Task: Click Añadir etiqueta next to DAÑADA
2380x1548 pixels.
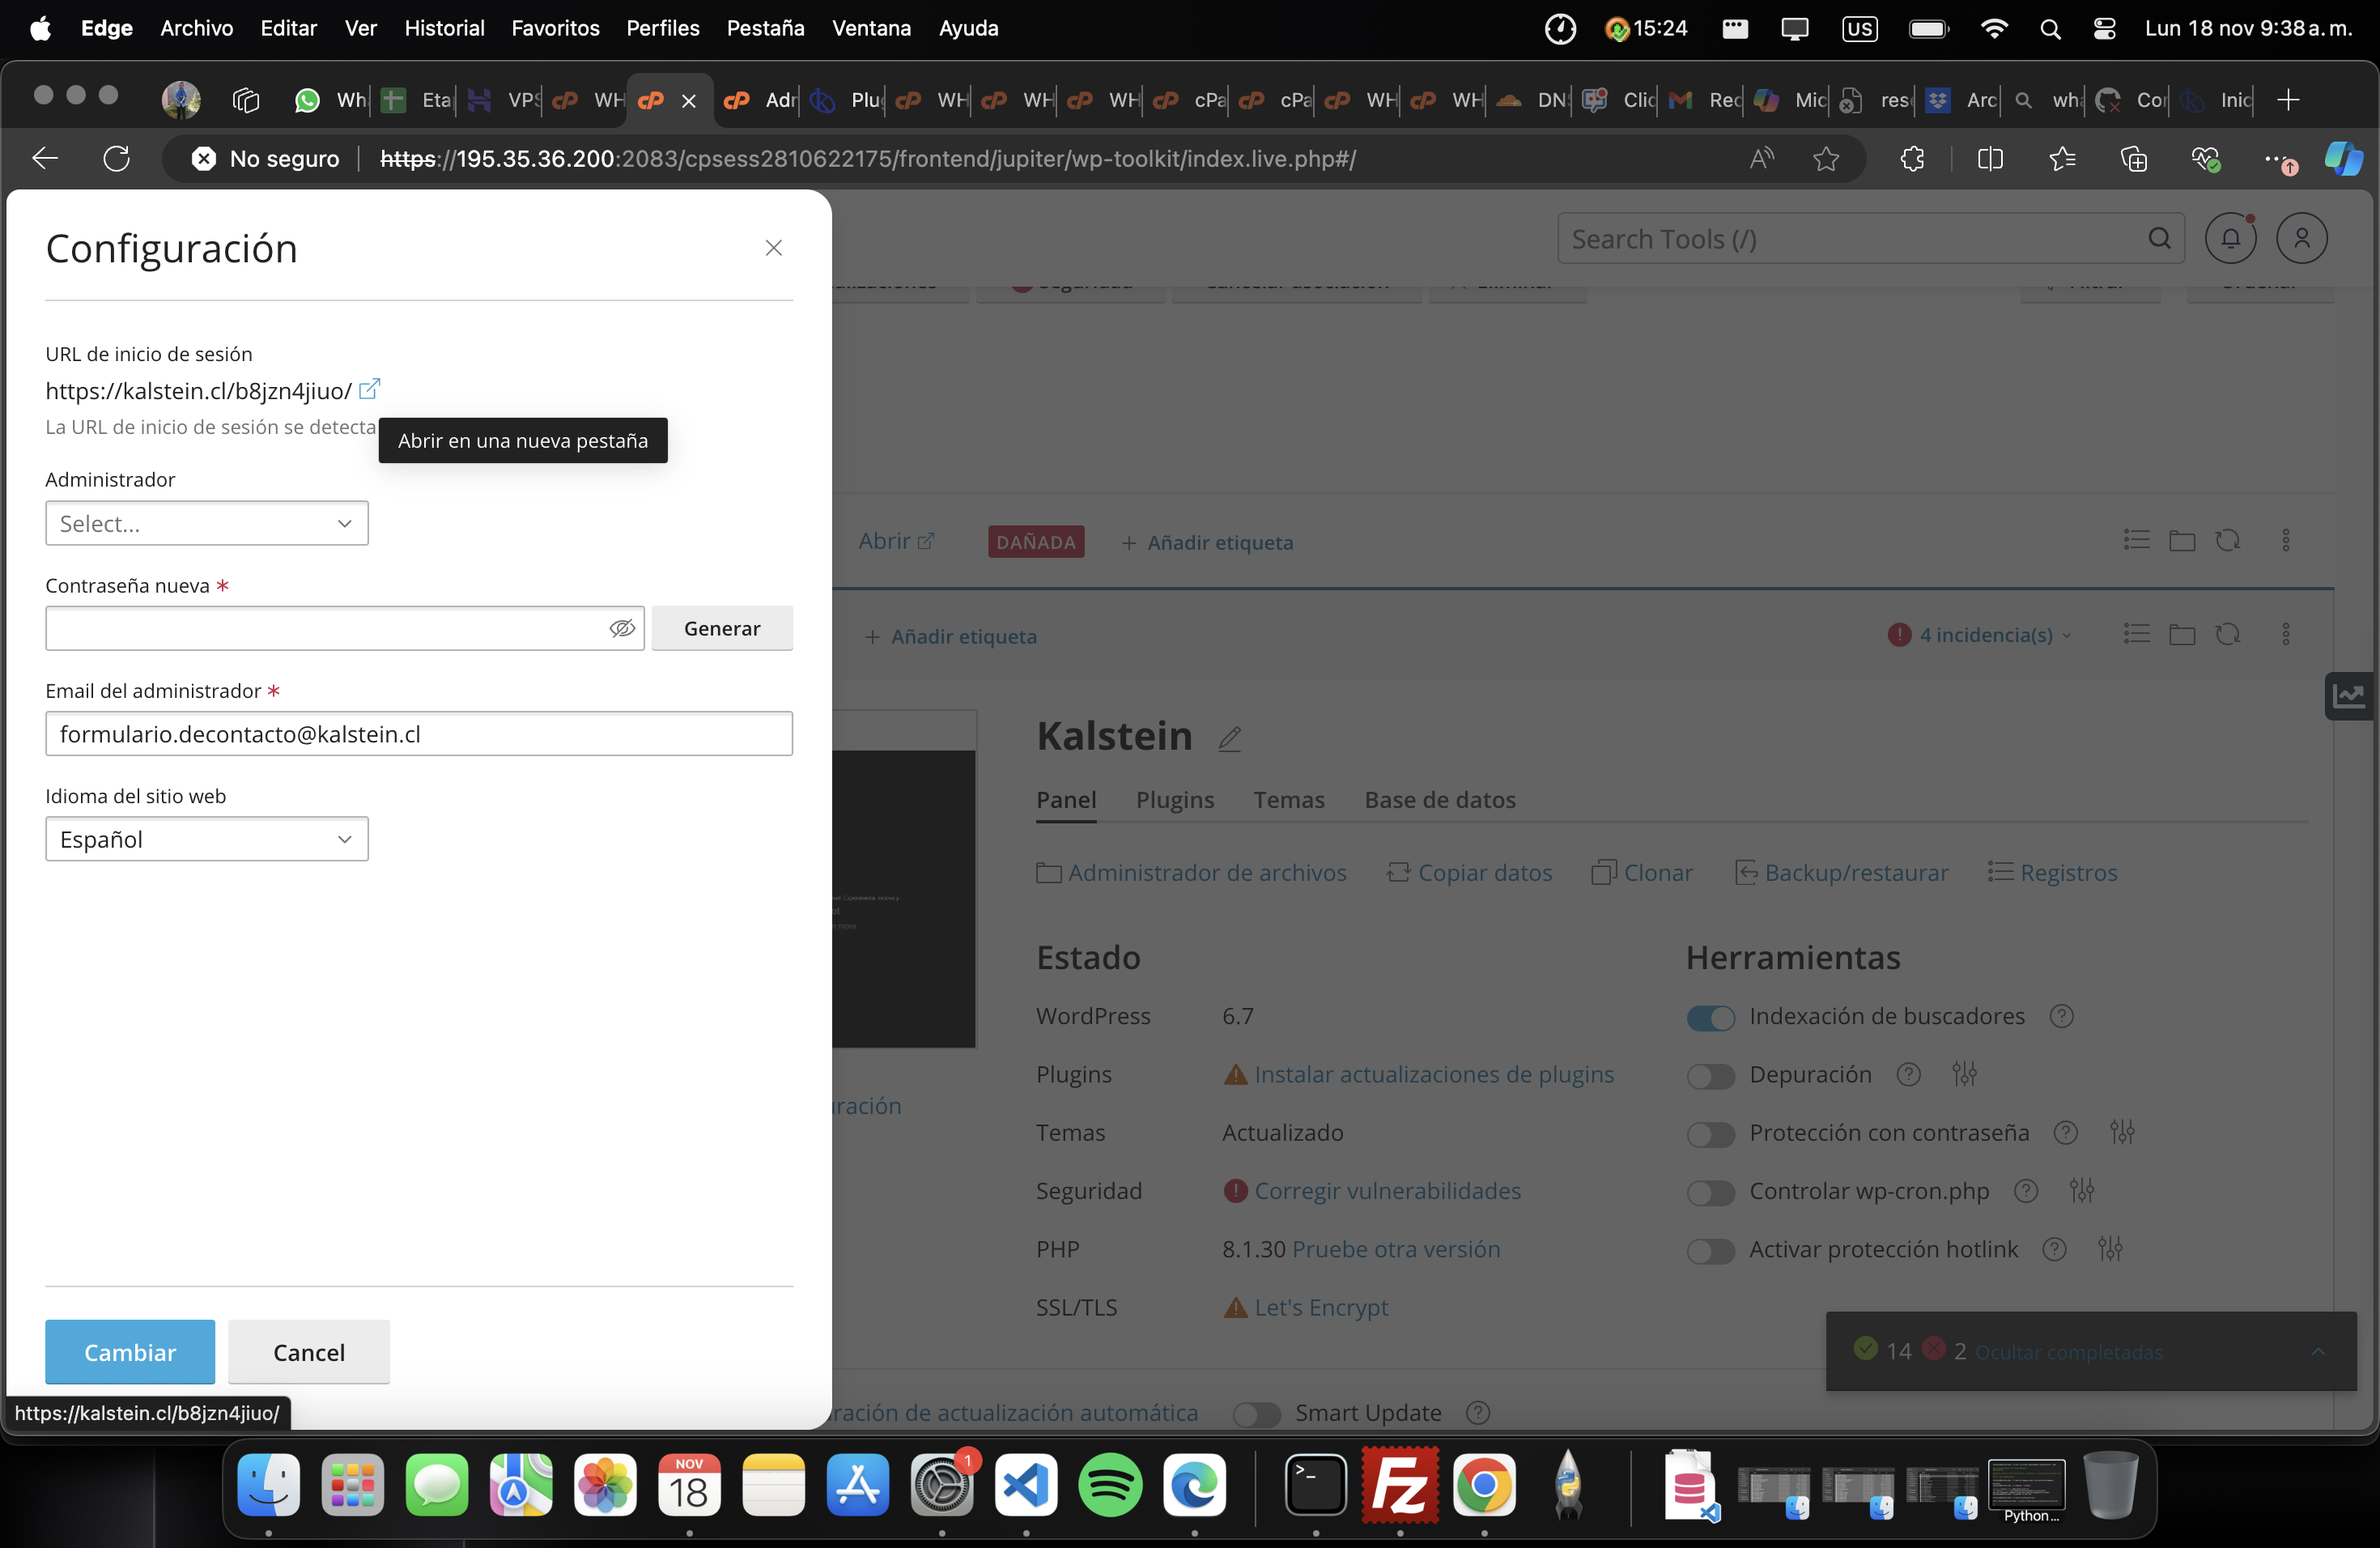Action: click(1207, 543)
